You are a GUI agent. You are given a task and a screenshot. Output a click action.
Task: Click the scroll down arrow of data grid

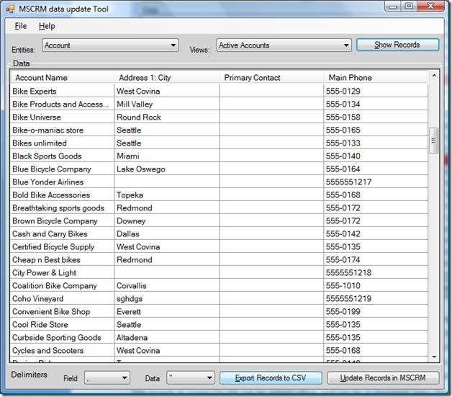tap(433, 357)
